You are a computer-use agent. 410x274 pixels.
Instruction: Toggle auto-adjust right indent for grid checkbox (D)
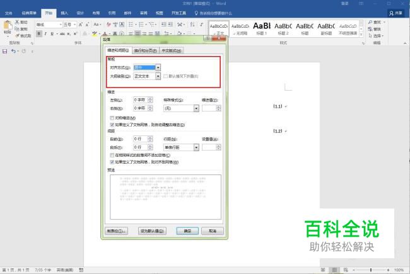click(x=112, y=125)
